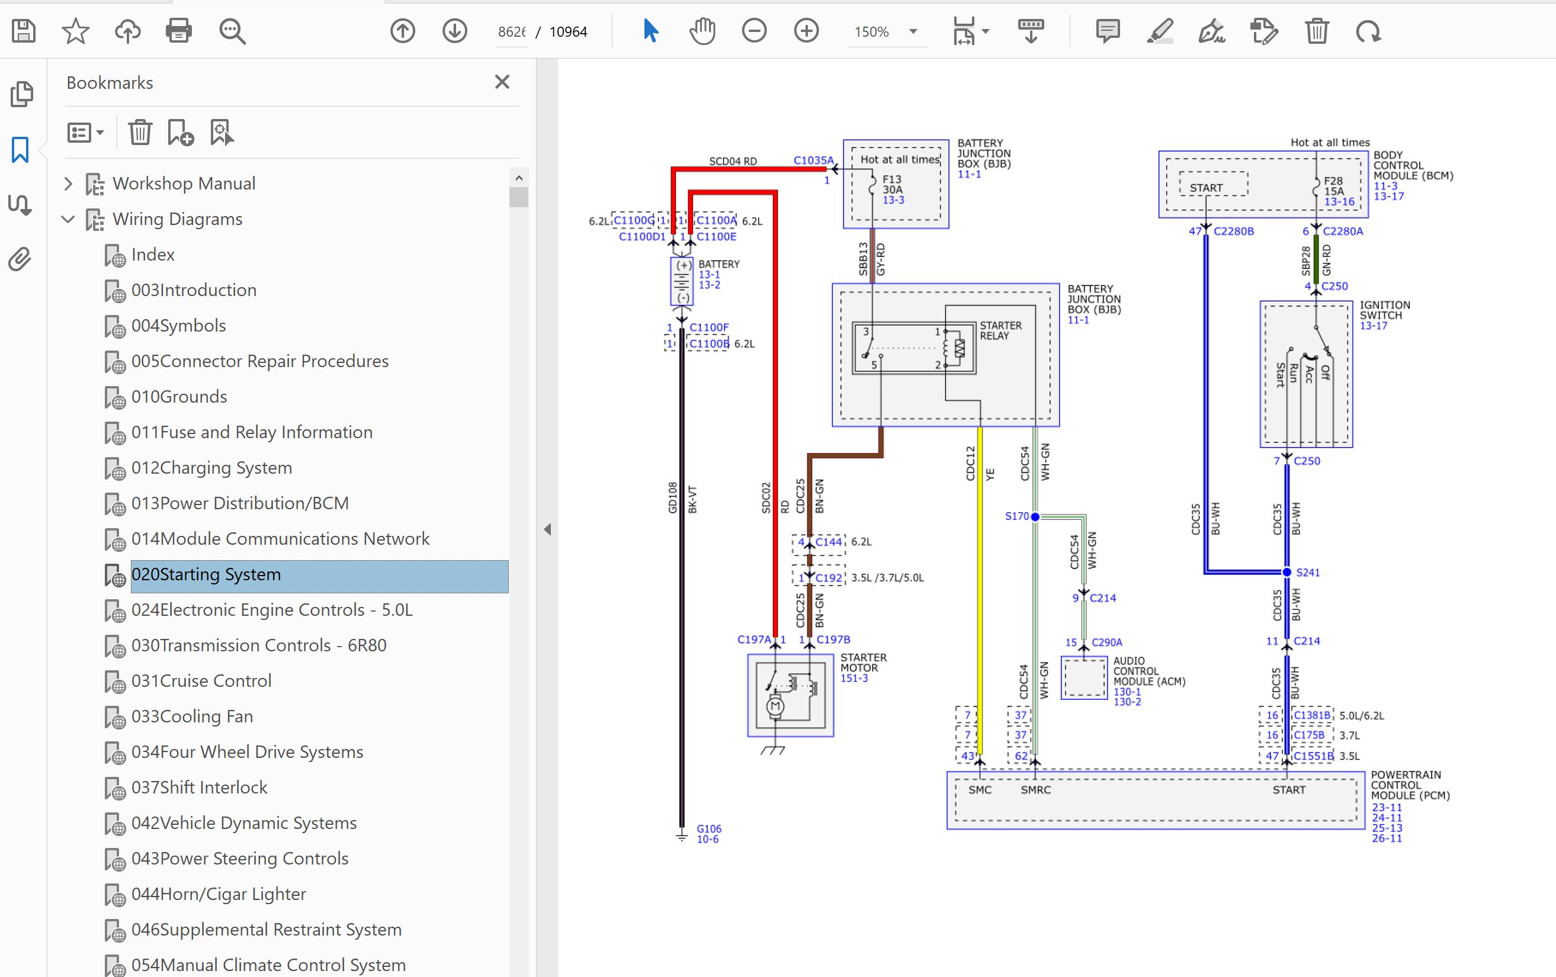Open the 012Charging System bookmark

(x=211, y=468)
